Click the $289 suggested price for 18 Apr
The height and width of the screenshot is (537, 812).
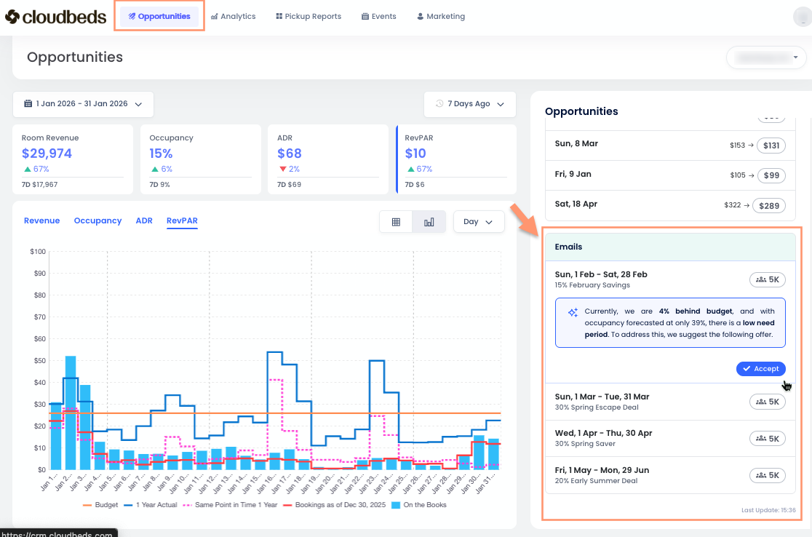point(769,206)
